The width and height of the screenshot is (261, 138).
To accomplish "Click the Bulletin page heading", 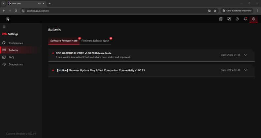I will (x=54, y=30).
